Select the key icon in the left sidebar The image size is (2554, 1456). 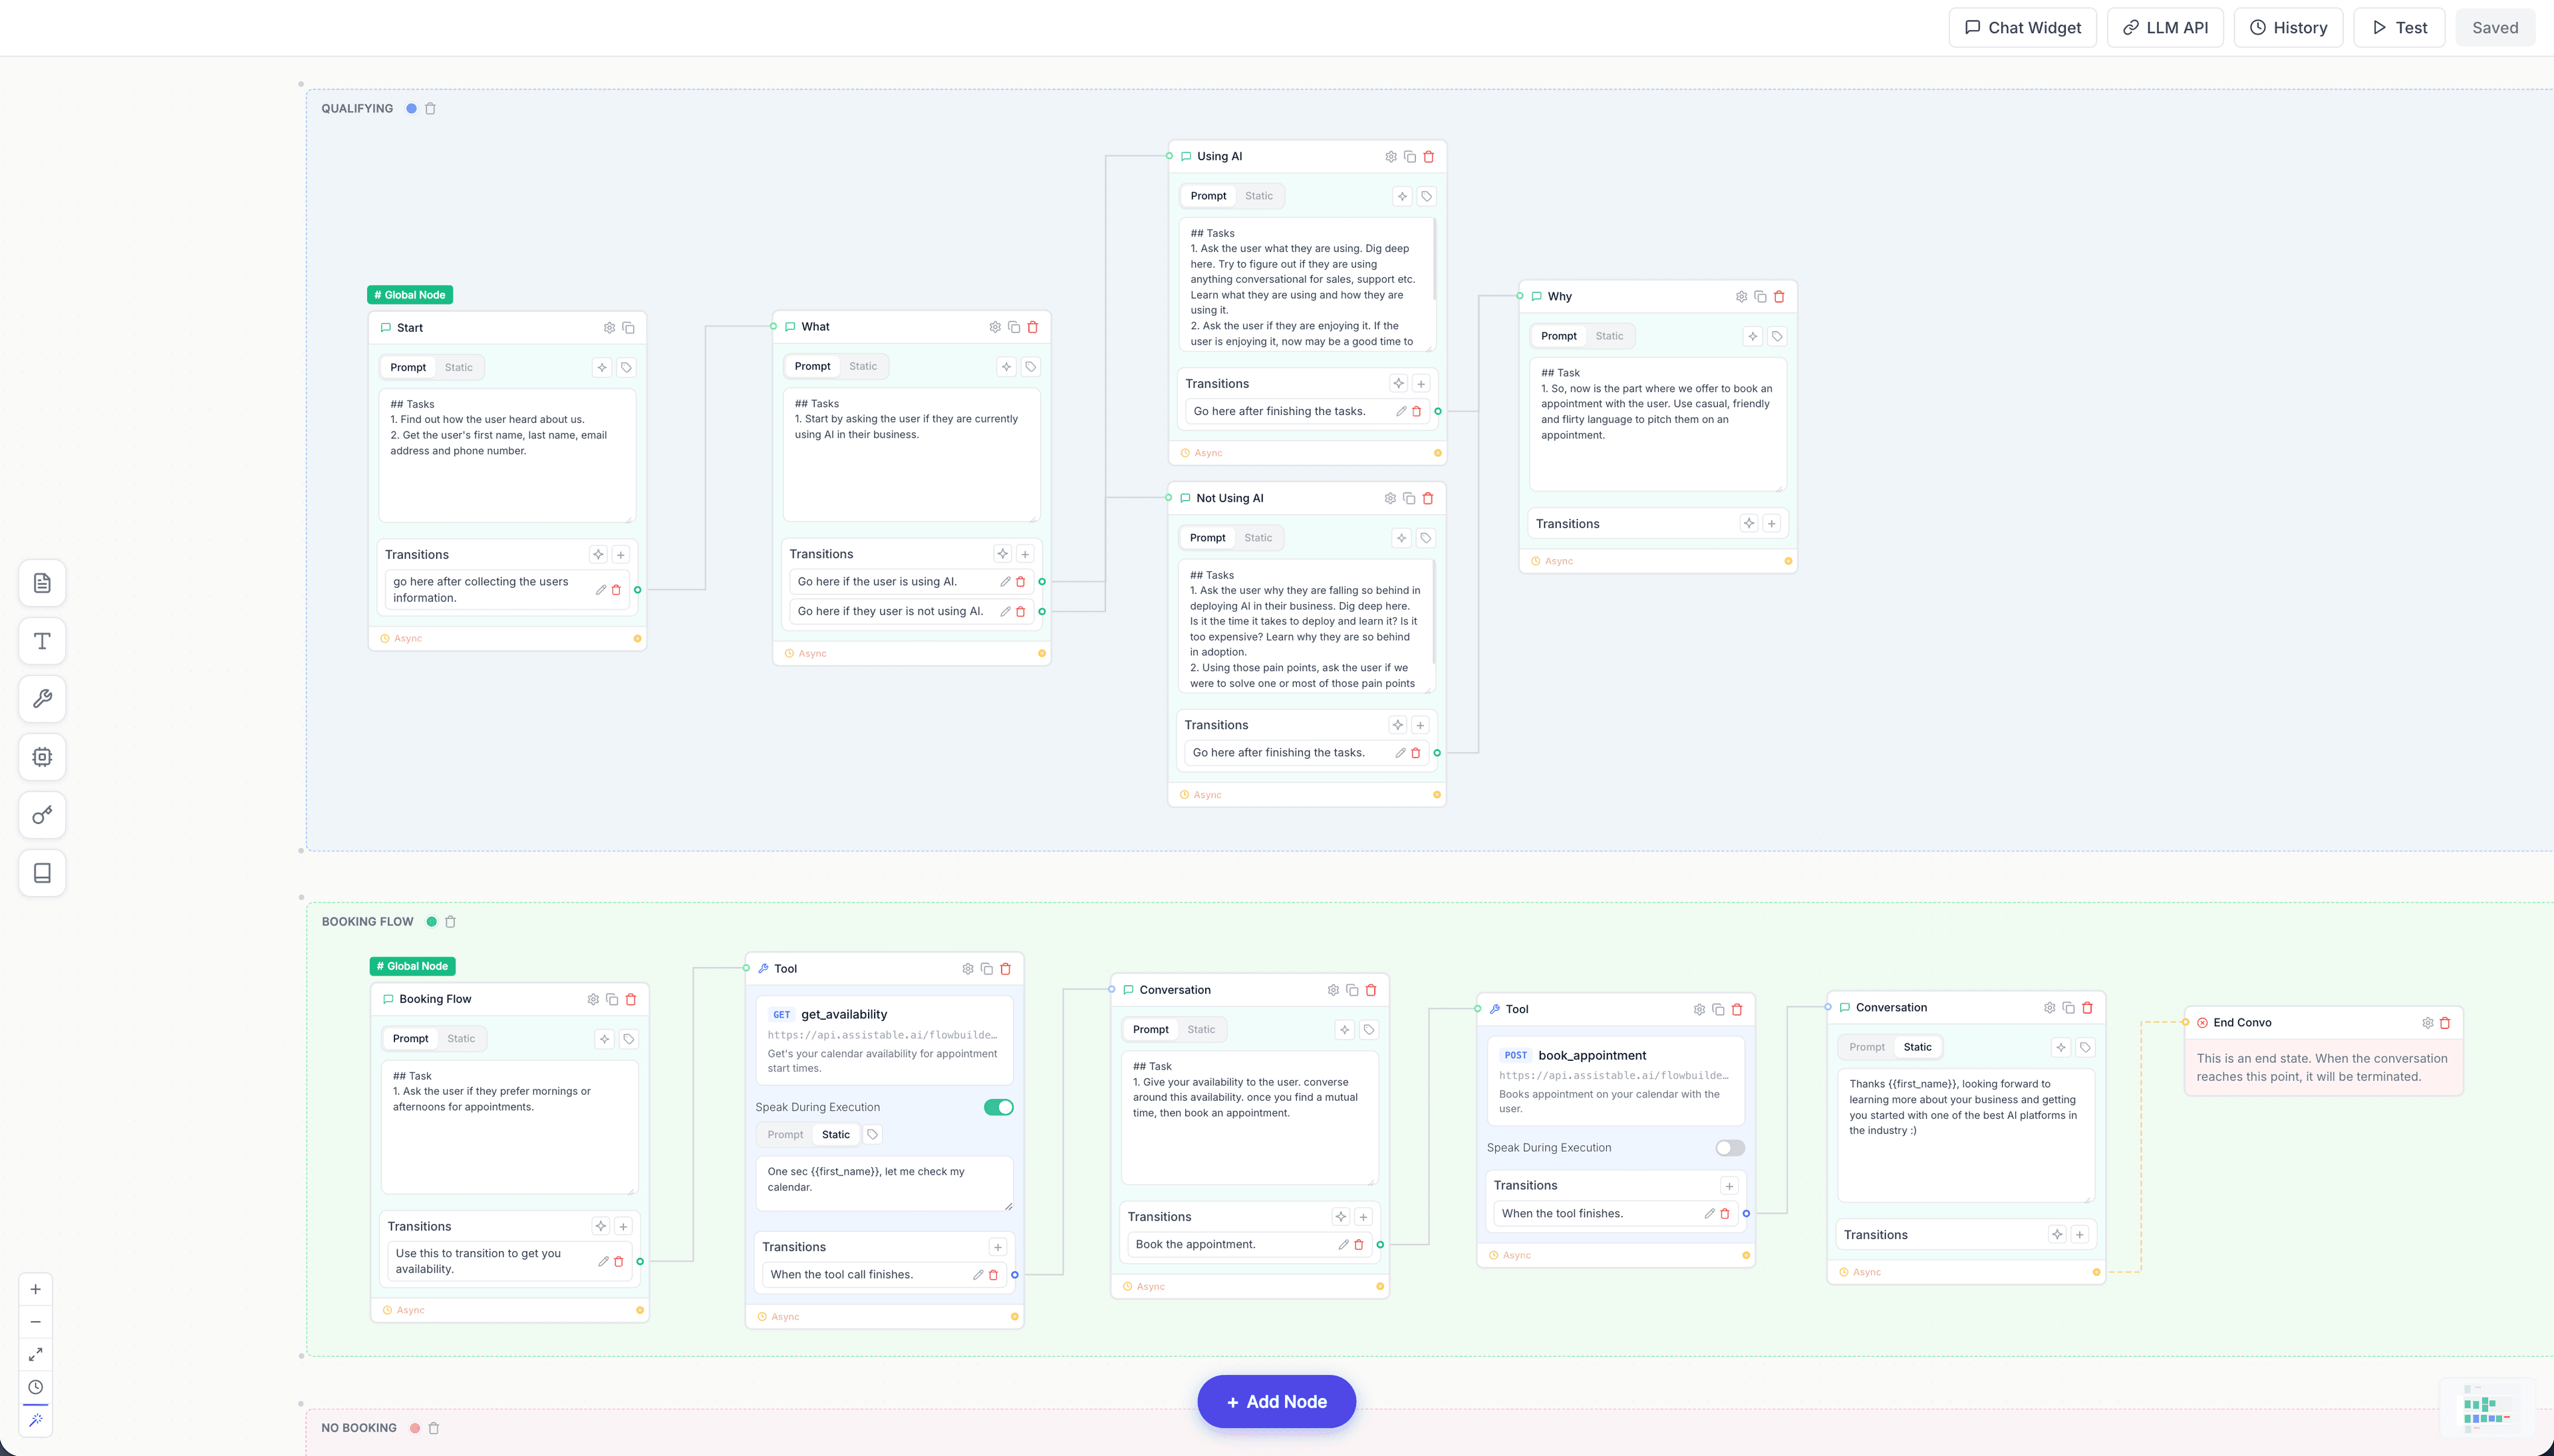click(x=41, y=815)
